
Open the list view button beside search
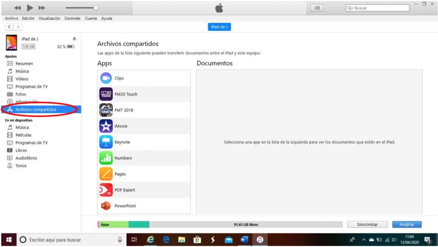tap(317, 8)
